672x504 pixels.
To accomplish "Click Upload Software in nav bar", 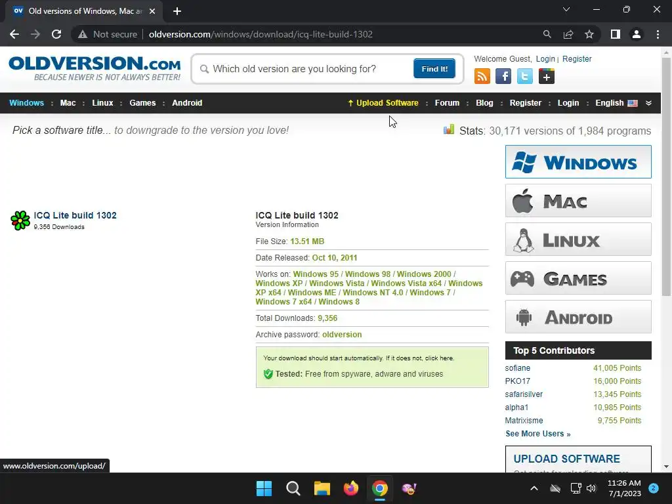I will (383, 103).
